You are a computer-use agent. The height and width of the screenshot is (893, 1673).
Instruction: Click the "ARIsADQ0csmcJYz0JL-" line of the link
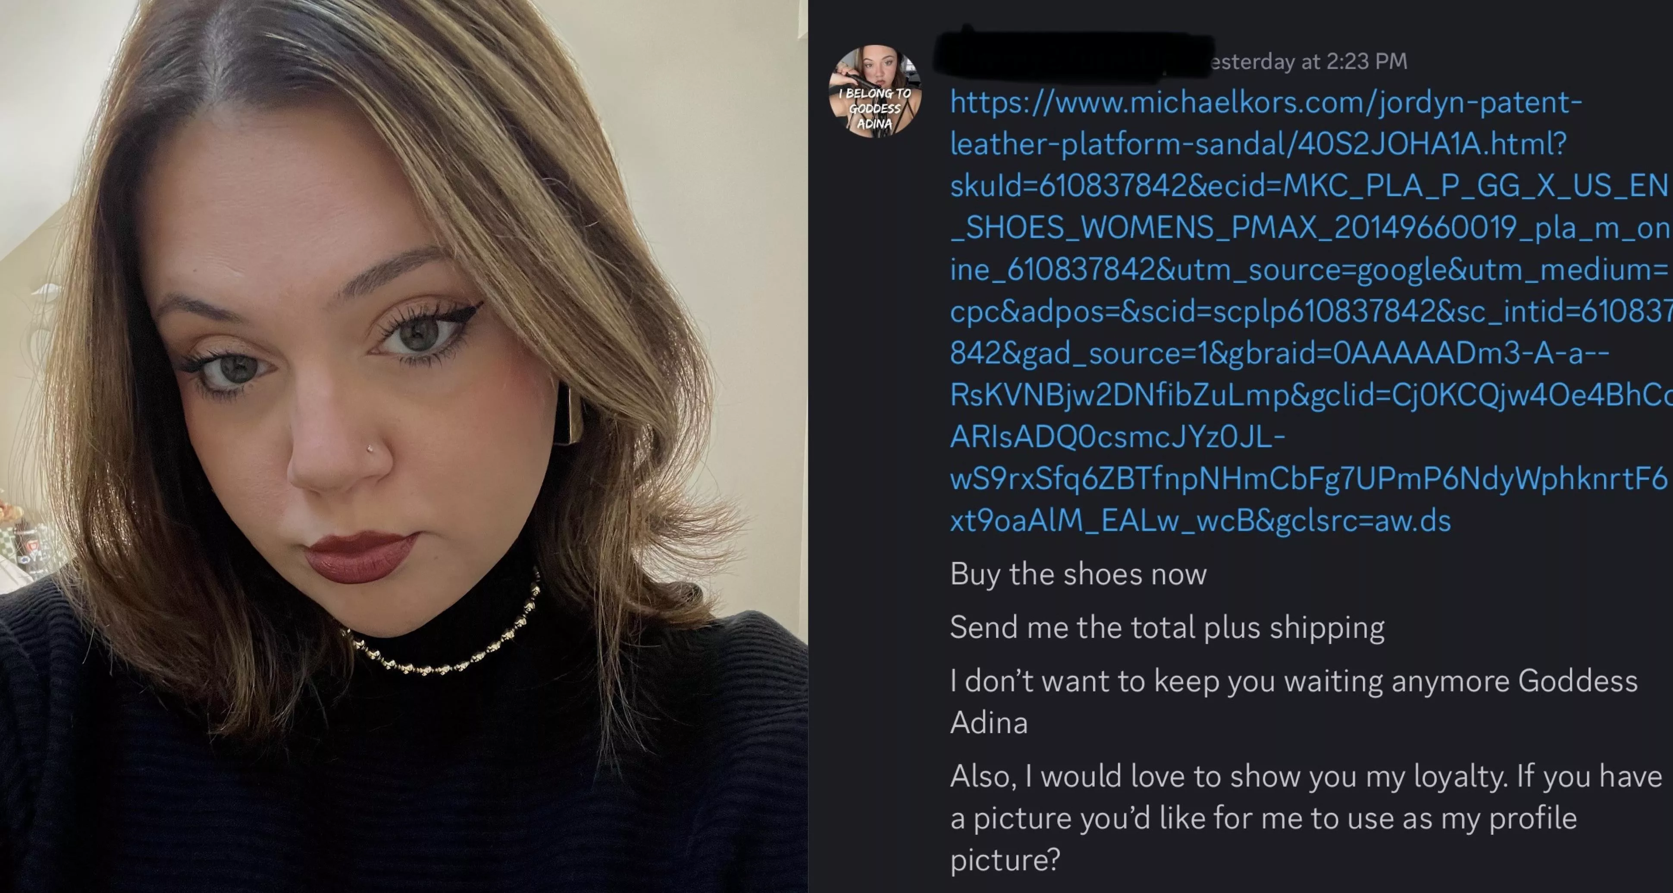coord(1117,437)
